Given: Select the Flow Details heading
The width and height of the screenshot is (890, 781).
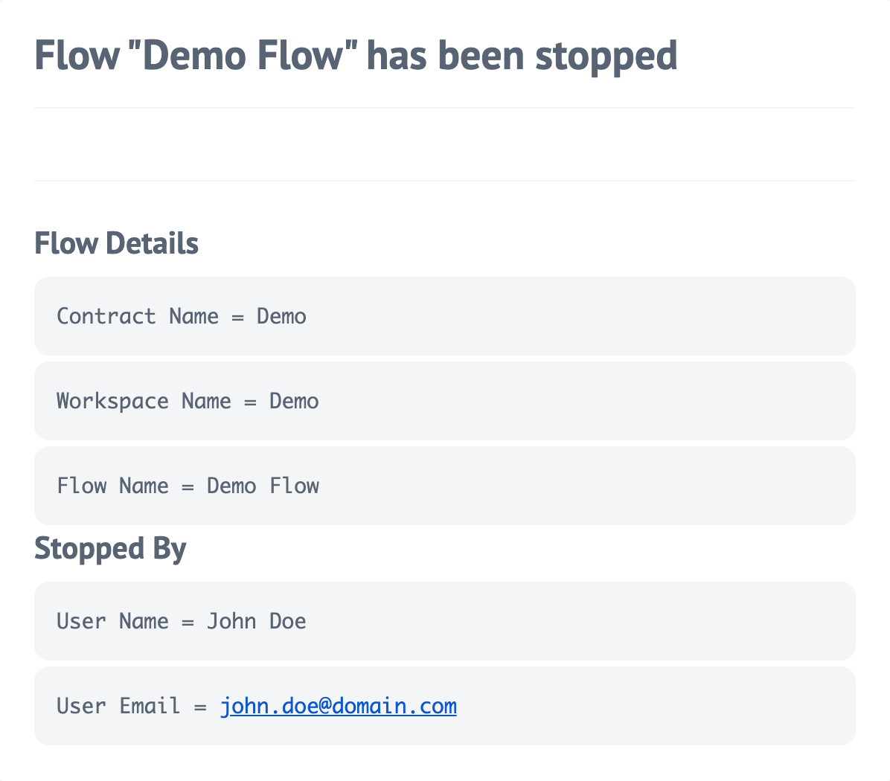Looking at the screenshot, I should click(116, 243).
